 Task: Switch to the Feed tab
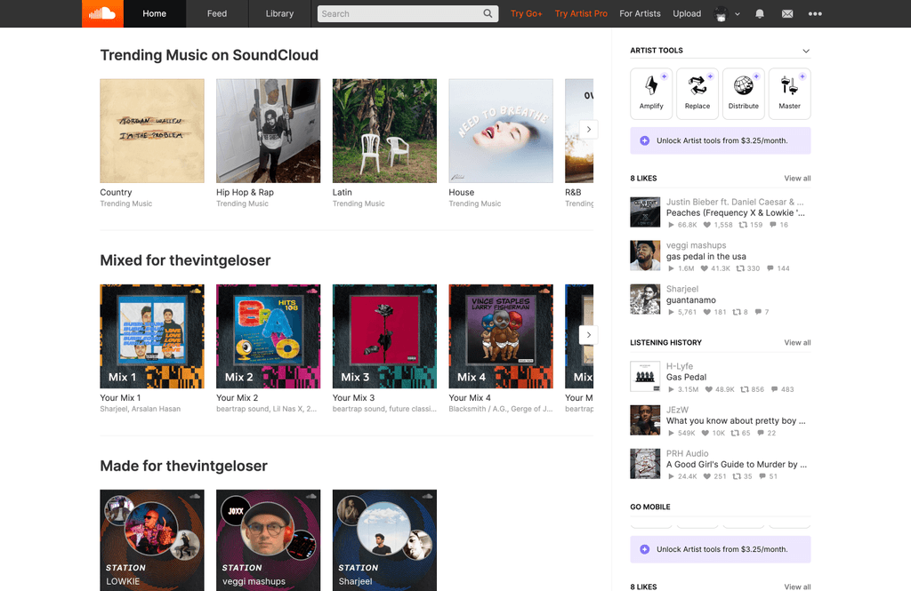(217, 13)
